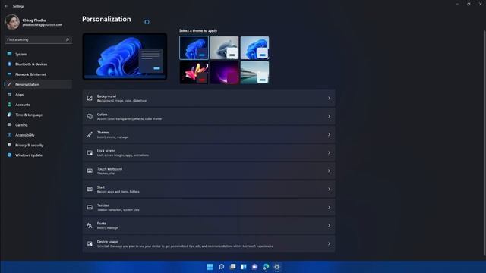Expand the Taskbar row chevron

tap(329, 207)
